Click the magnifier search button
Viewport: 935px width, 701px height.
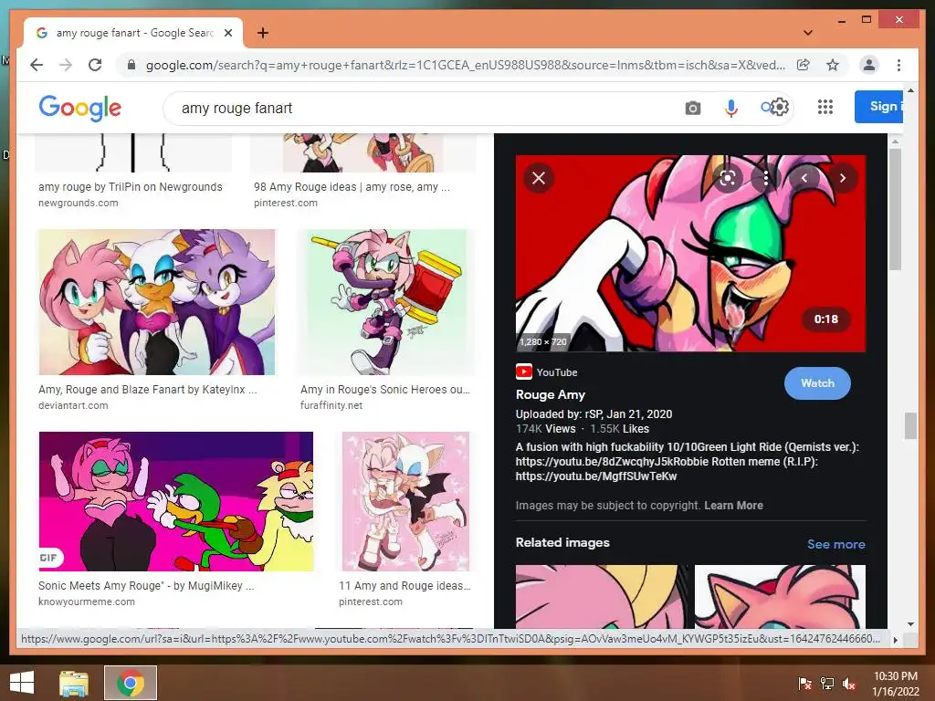(x=766, y=108)
